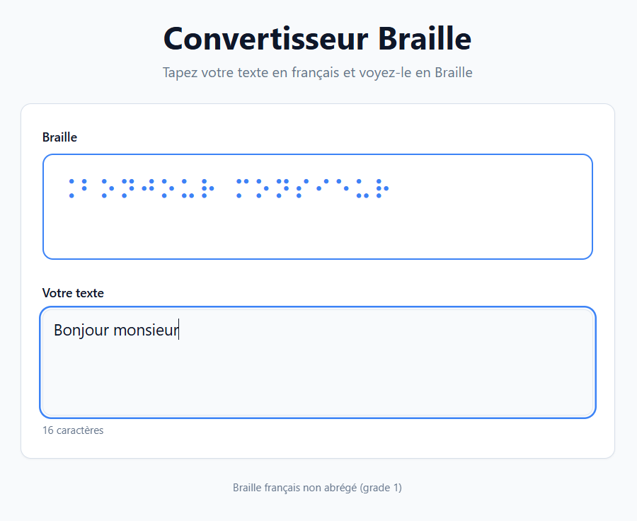Click the 'Braille français non abrégé' footer text
Viewport: 637px width, 521px height.
pos(317,487)
